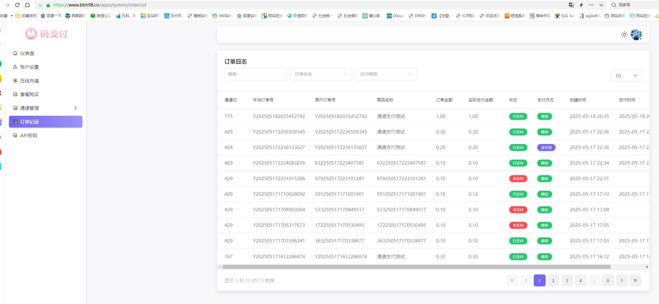Select 订单记录 in the sidebar menu
659x304 pixels.
pos(45,122)
